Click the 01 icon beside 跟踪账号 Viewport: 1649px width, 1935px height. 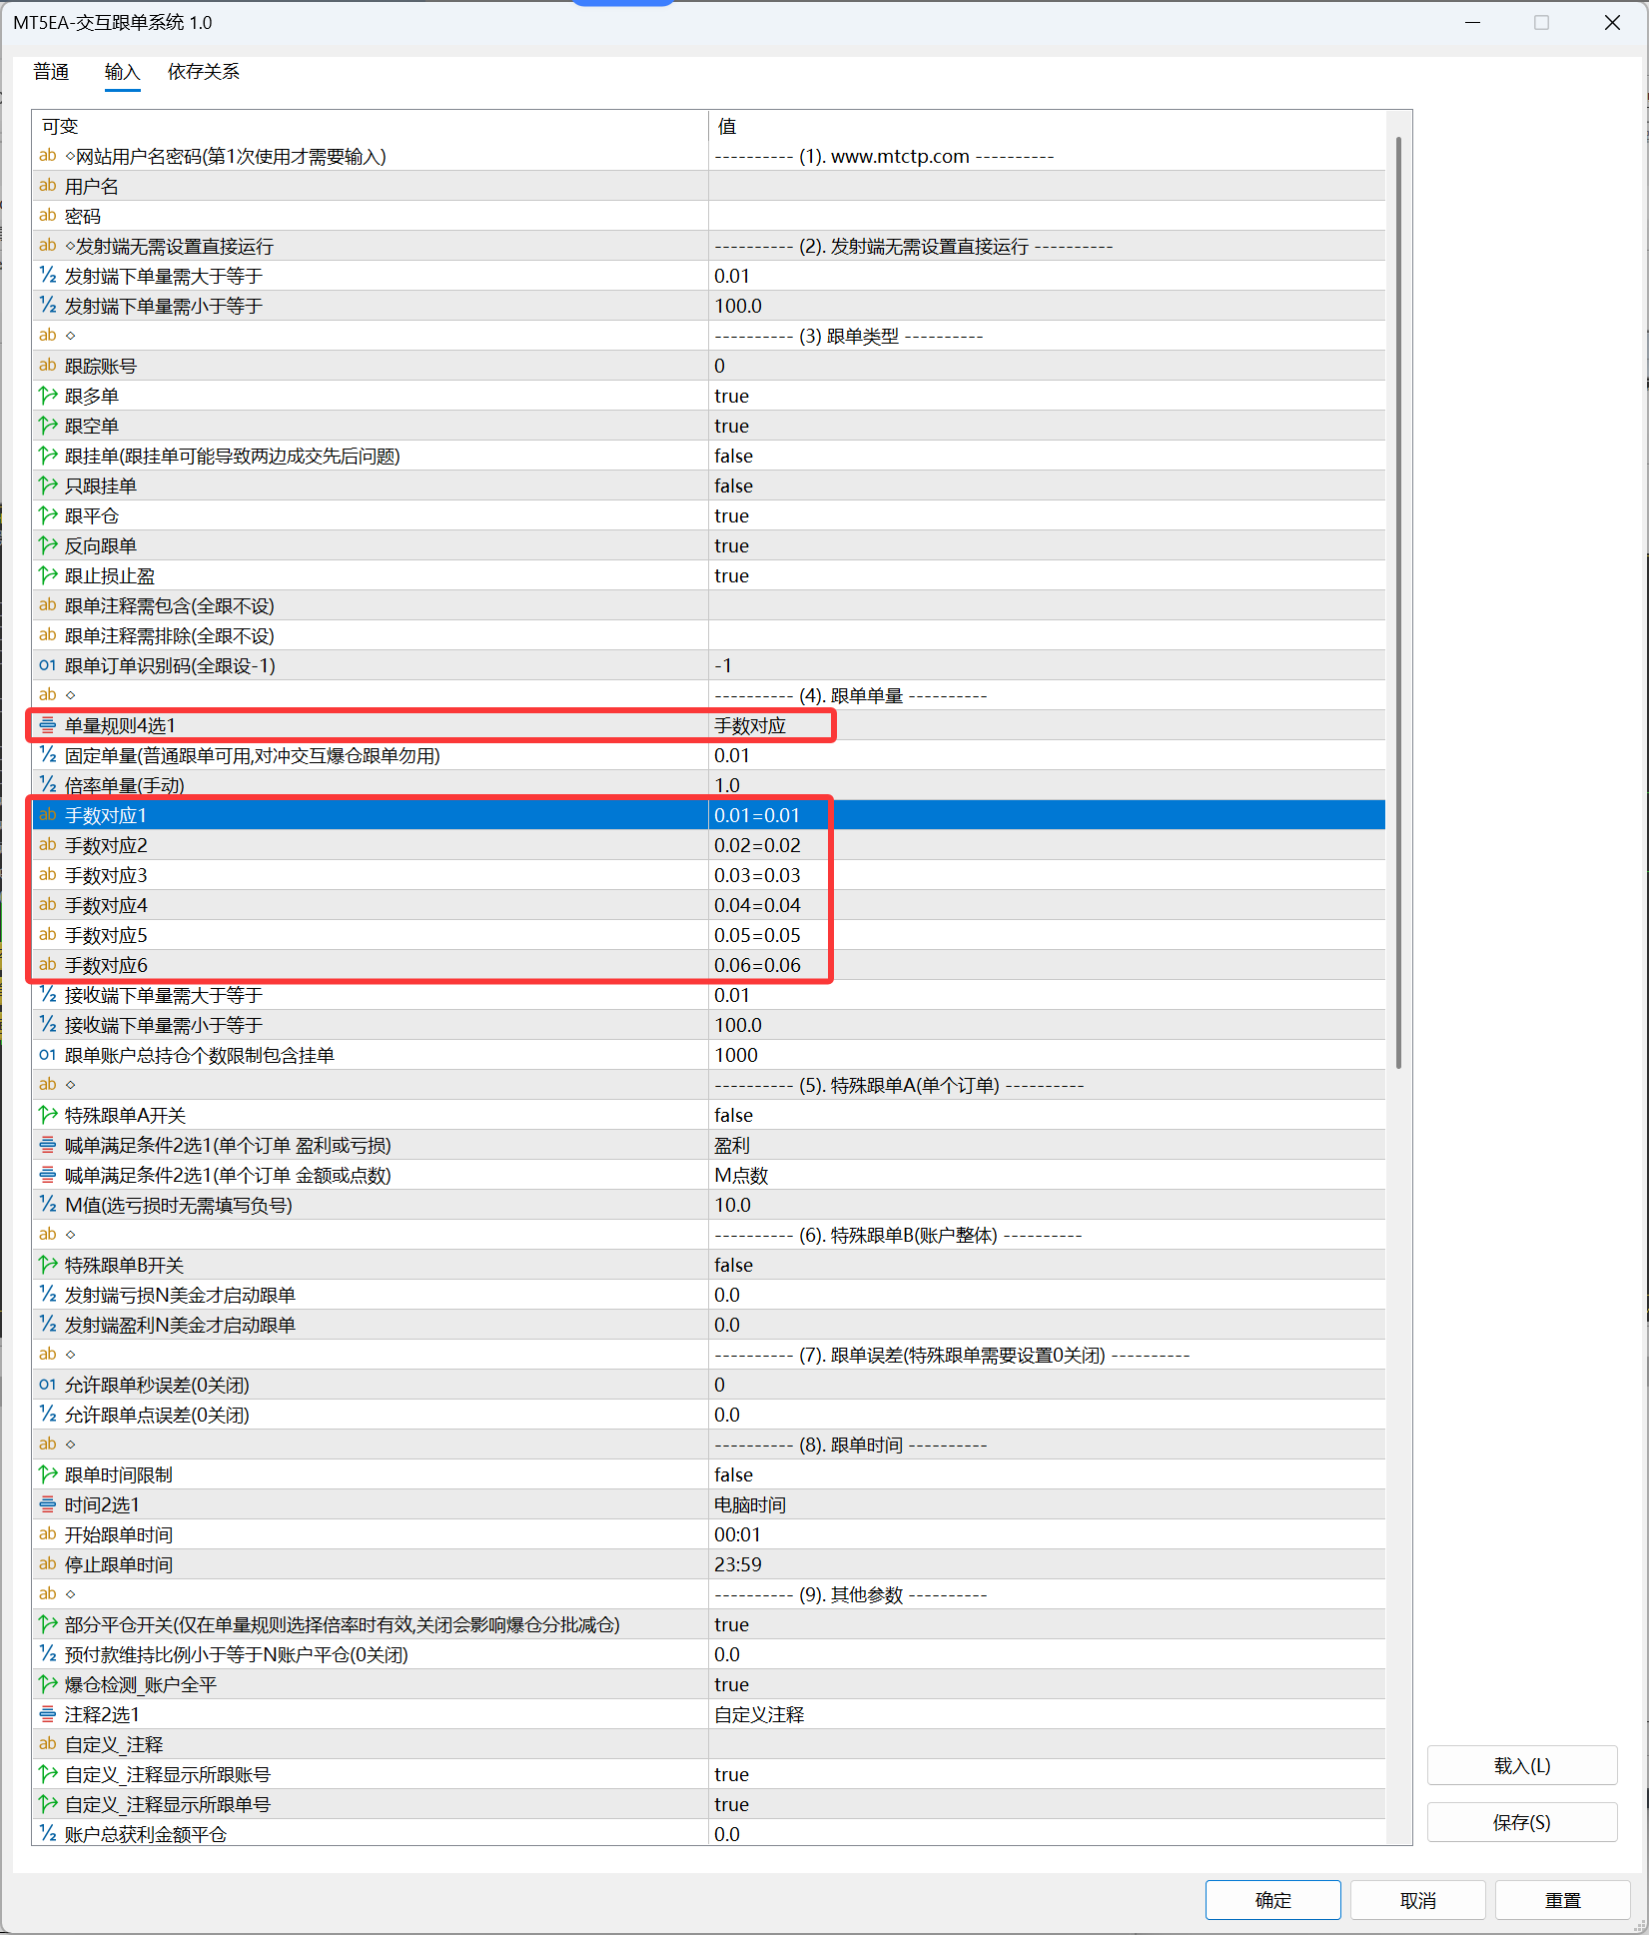[47, 365]
